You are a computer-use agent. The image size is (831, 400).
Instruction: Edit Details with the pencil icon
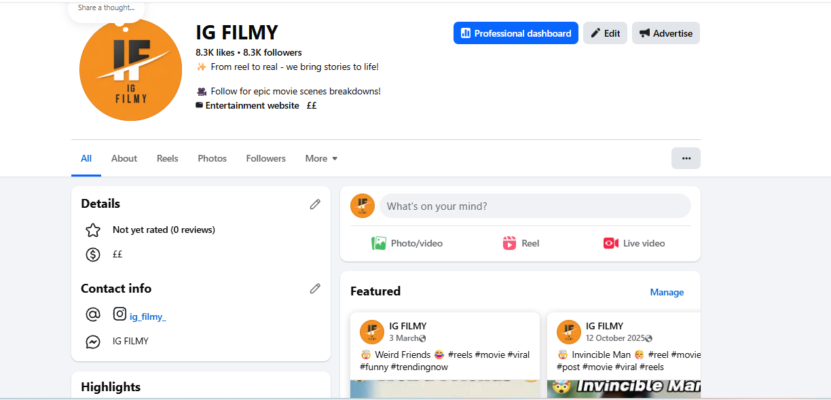[315, 204]
